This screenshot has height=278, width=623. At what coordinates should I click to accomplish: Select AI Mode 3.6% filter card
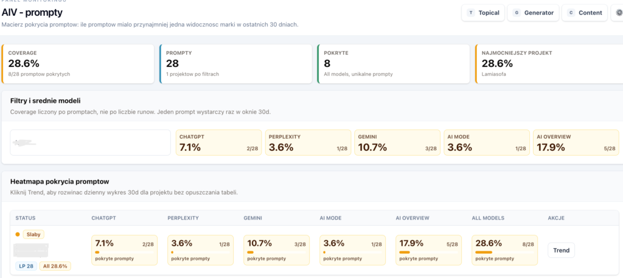tap(487, 142)
